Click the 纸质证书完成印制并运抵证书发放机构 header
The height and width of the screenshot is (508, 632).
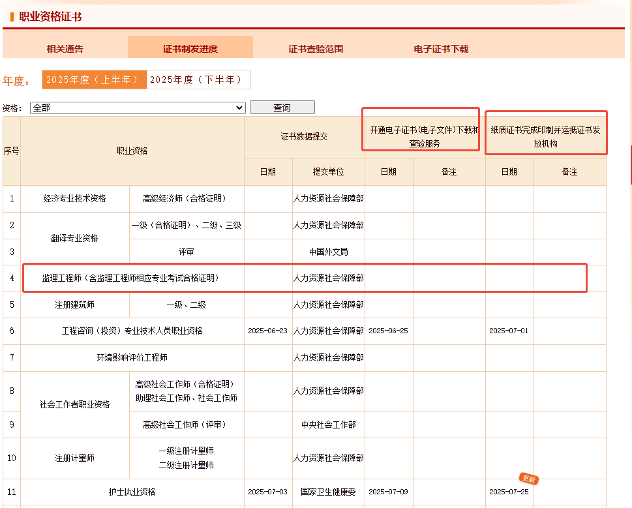(x=545, y=136)
